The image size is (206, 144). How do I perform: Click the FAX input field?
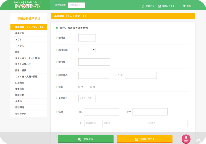[x=150, y=112]
